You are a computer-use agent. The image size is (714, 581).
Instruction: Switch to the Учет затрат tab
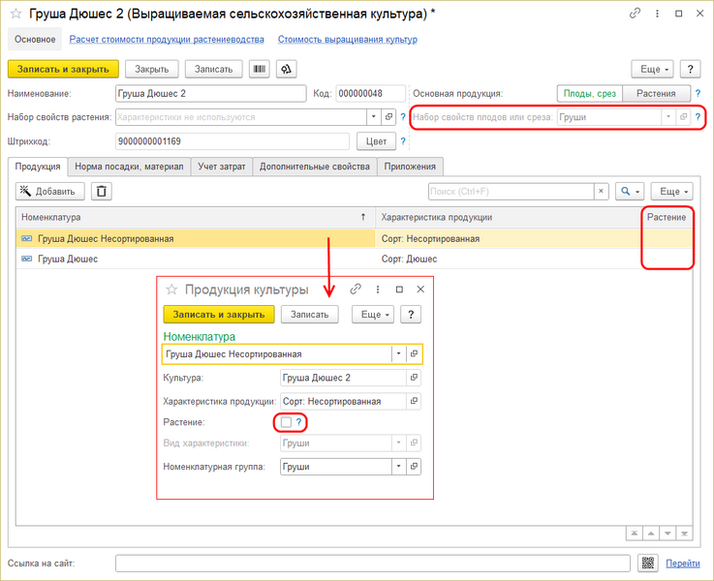pos(221,167)
